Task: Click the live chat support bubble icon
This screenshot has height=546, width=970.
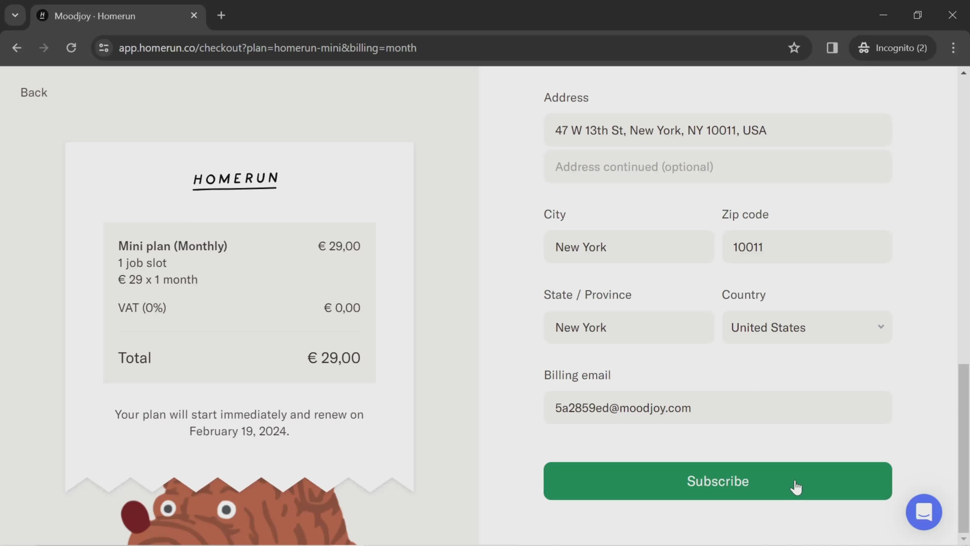Action: (925, 513)
